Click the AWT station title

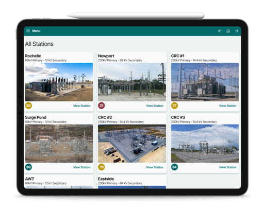click(x=29, y=179)
